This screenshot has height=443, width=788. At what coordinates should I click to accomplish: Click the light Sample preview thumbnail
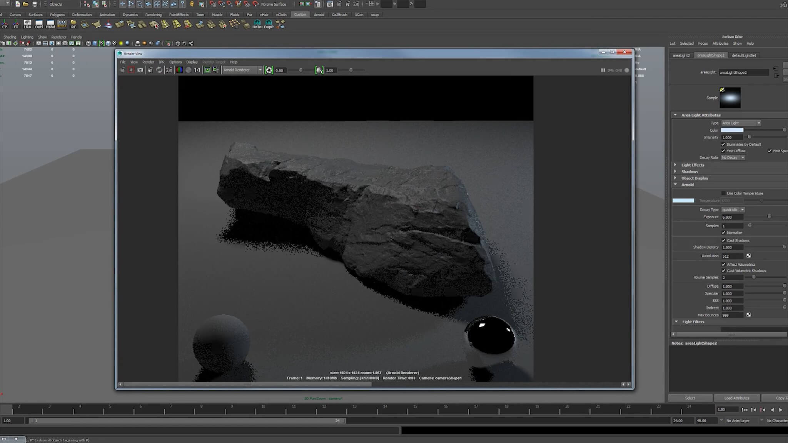click(730, 98)
